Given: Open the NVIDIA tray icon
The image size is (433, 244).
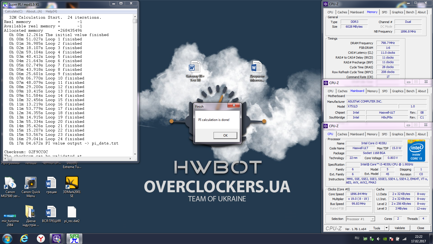Looking at the screenshot, I should pyautogui.click(x=385, y=239).
